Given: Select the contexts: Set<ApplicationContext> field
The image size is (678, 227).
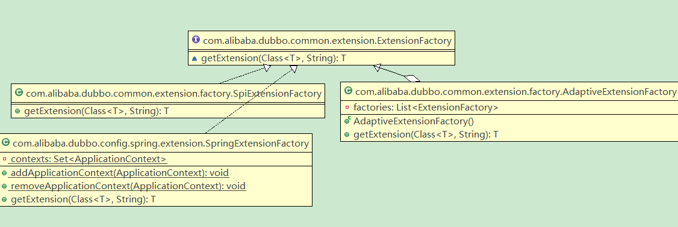Looking at the screenshot, I should pyautogui.click(x=88, y=159).
